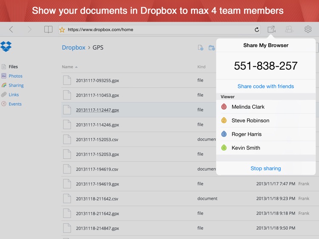Click Frank in the 20131118-211642.gpx row
This screenshot has height=239, width=319.
point(304,213)
